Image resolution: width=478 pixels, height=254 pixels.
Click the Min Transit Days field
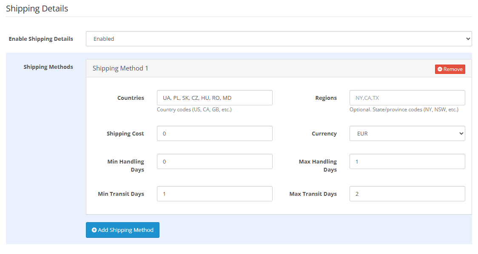coord(214,194)
